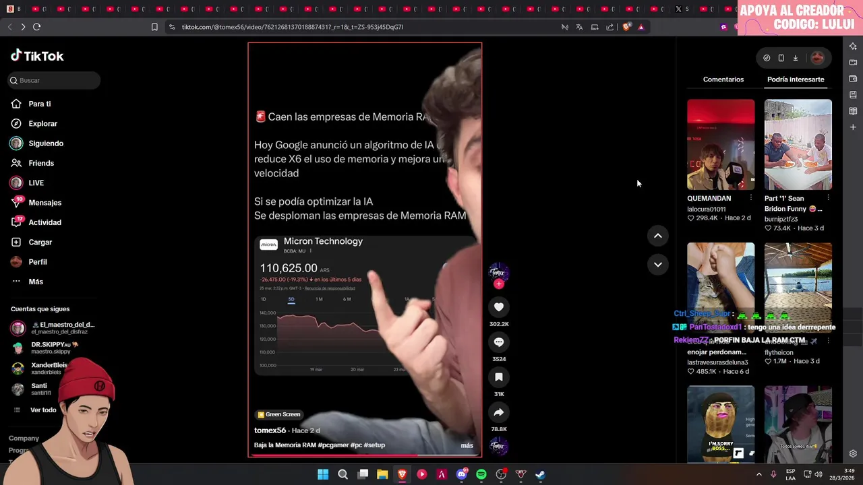Screen dimensions: 863x485
Task: Open Discord from the taskbar
Action: (462, 474)
